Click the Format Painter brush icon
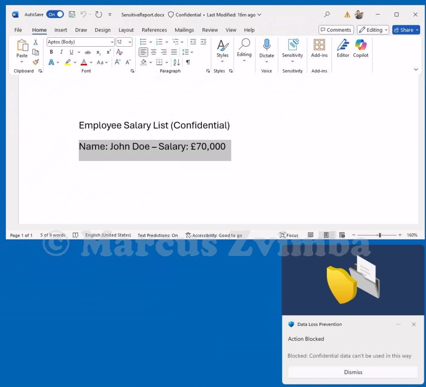426x387 pixels. (36, 62)
